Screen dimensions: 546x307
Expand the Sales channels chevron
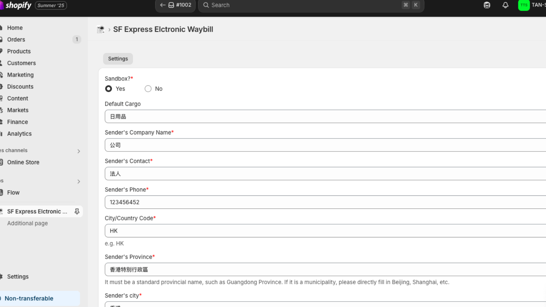[79, 151]
